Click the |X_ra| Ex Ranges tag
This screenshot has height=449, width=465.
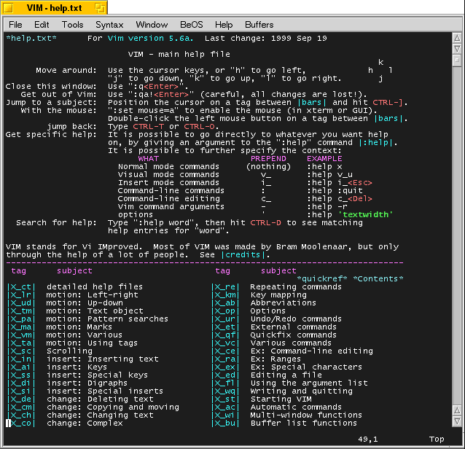[225, 359]
